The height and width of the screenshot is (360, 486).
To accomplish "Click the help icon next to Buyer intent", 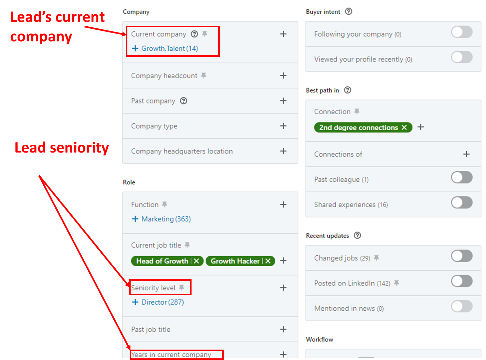I will click(x=349, y=11).
